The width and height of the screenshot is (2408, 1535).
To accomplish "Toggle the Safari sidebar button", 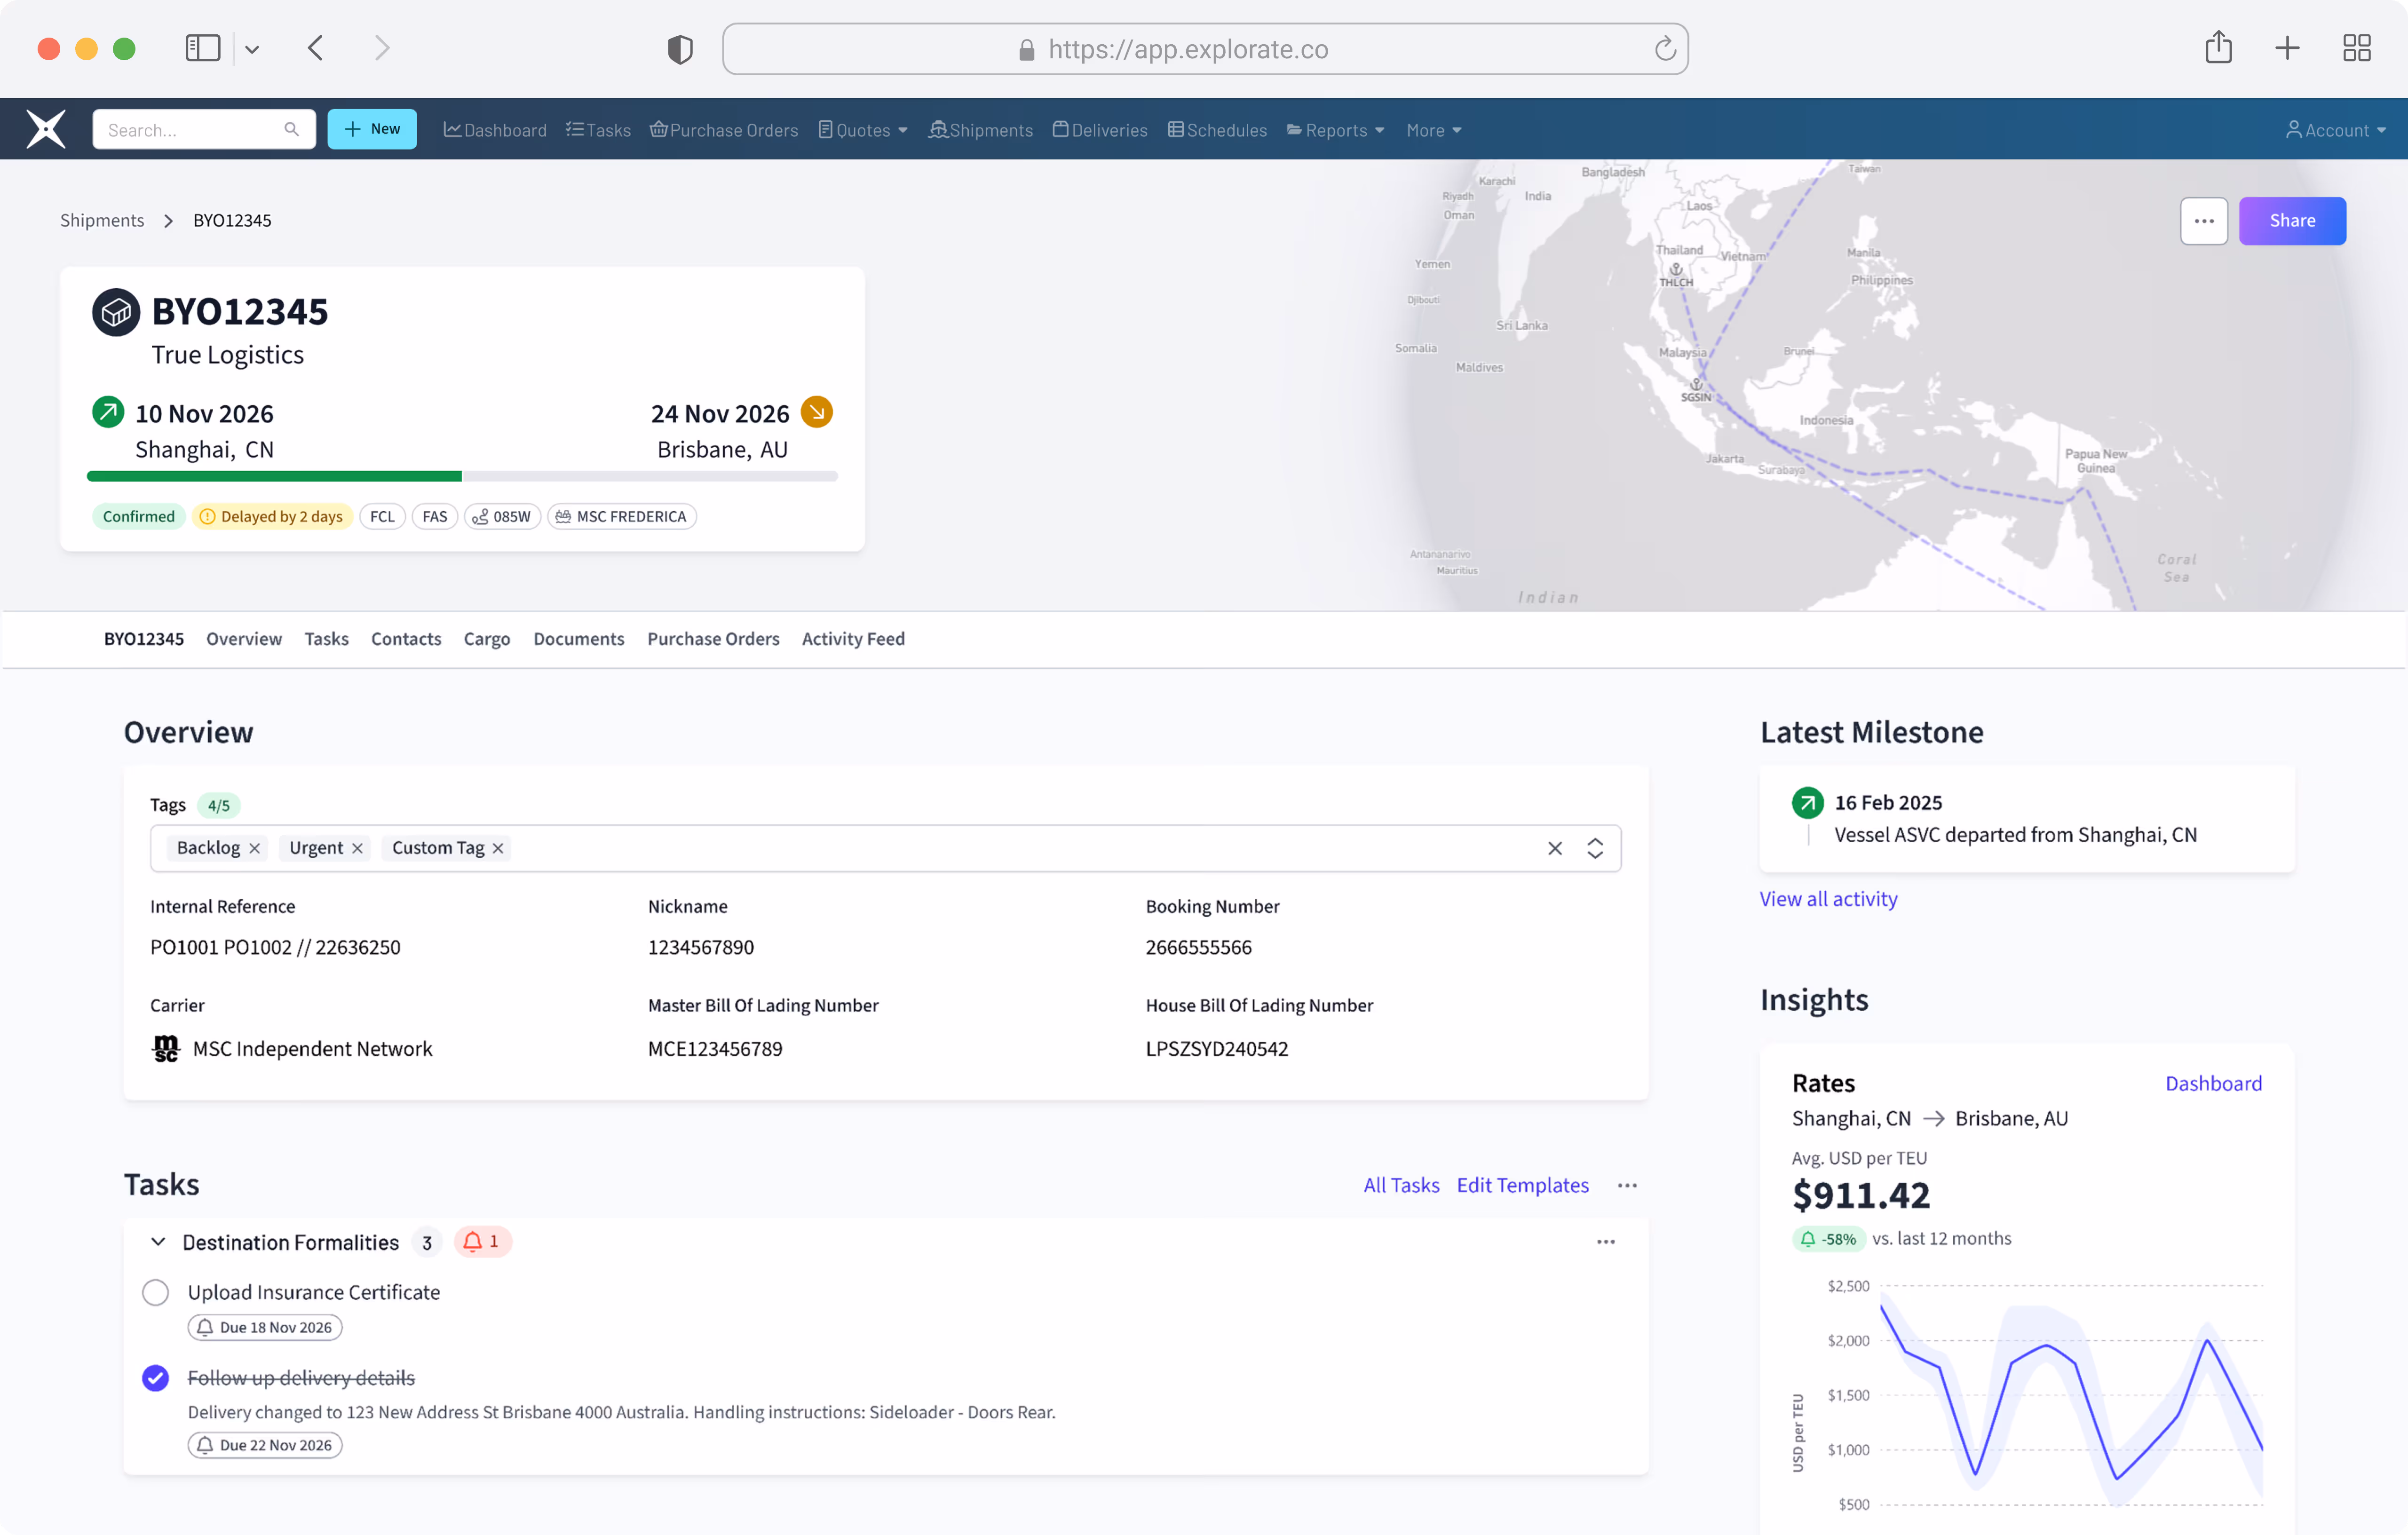I will tap(202, 48).
